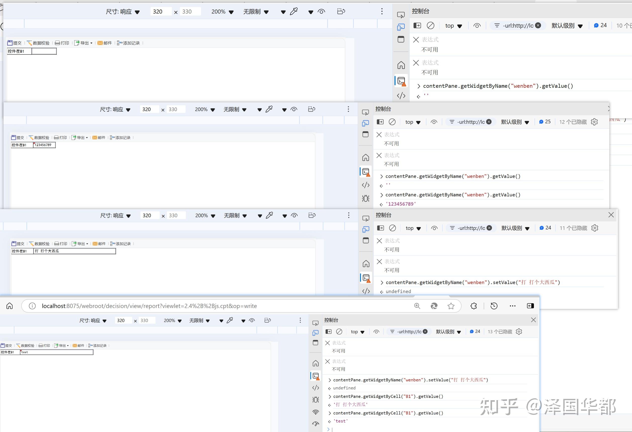Click the 12 个已隐藏 hidden messages label

[573, 122]
